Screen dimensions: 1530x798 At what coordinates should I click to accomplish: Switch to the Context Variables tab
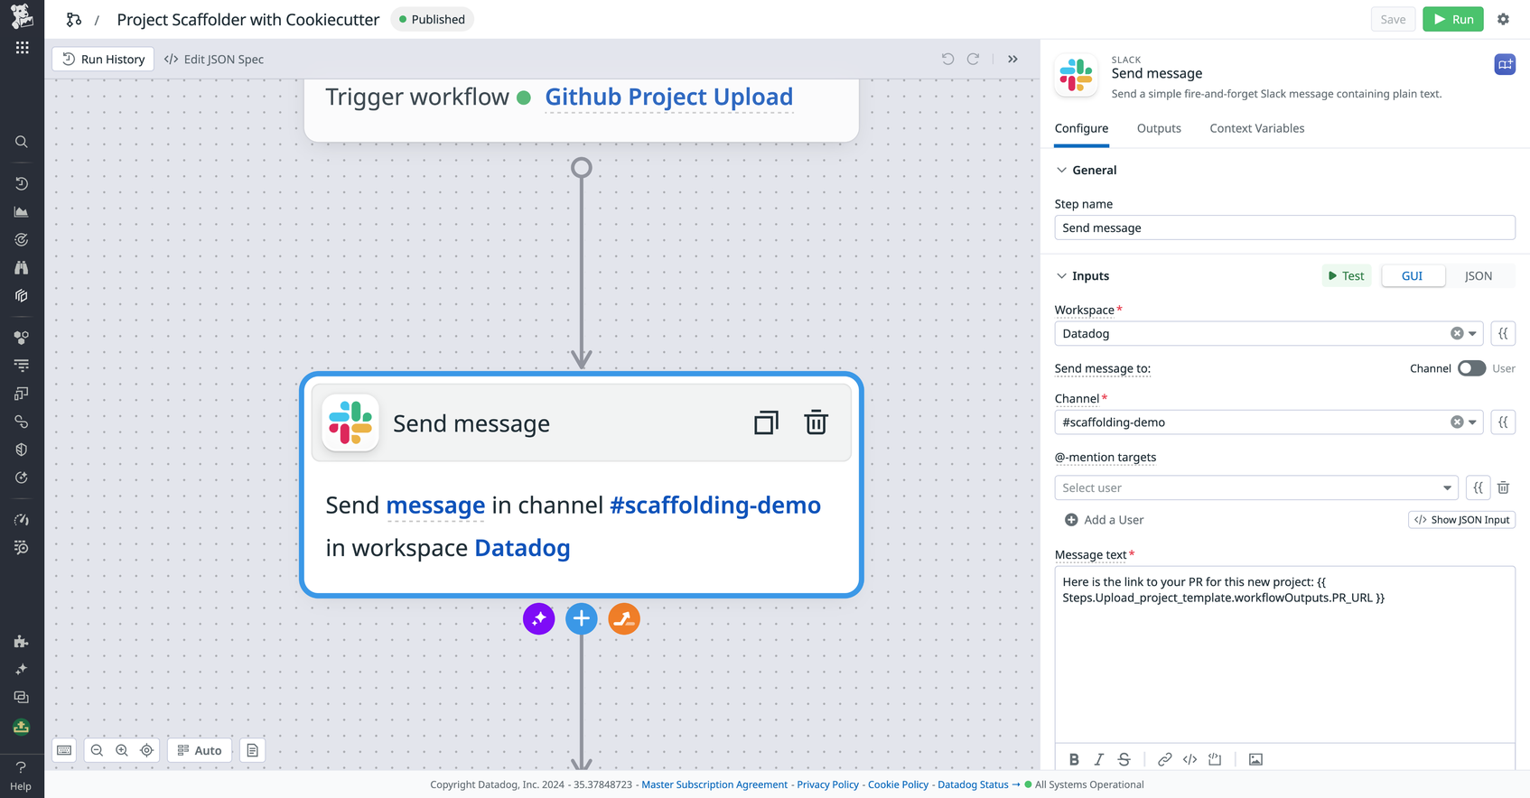point(1256,128)
